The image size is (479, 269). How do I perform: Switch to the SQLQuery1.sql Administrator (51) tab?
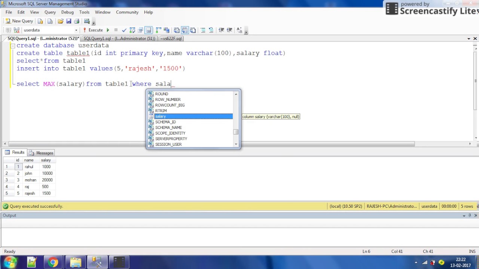pyautogui.click(x=119, y=38)
